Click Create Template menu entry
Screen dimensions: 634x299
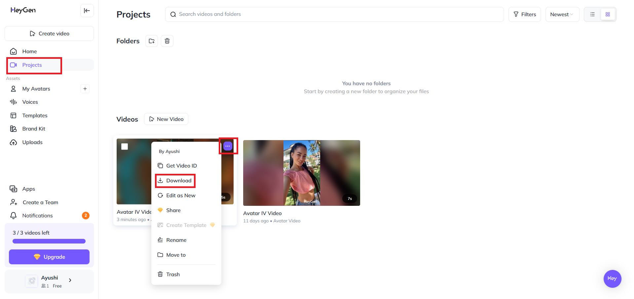point(186,225)
